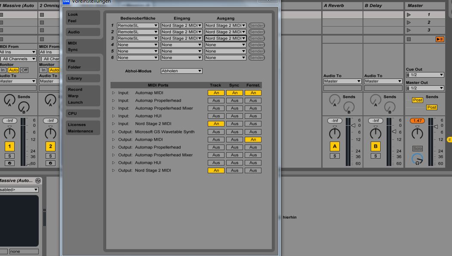Select the Master track title
452x256 pixels.
[425, 6]
